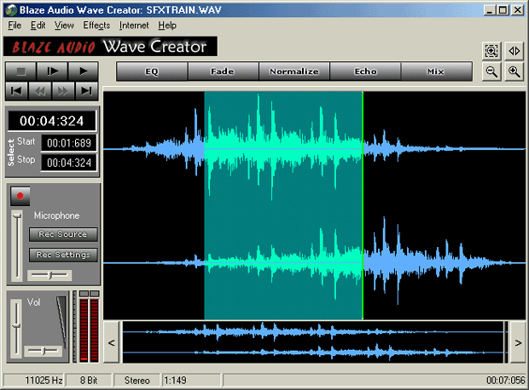
Task: Click the Normalize button
Action: point(294,72)
